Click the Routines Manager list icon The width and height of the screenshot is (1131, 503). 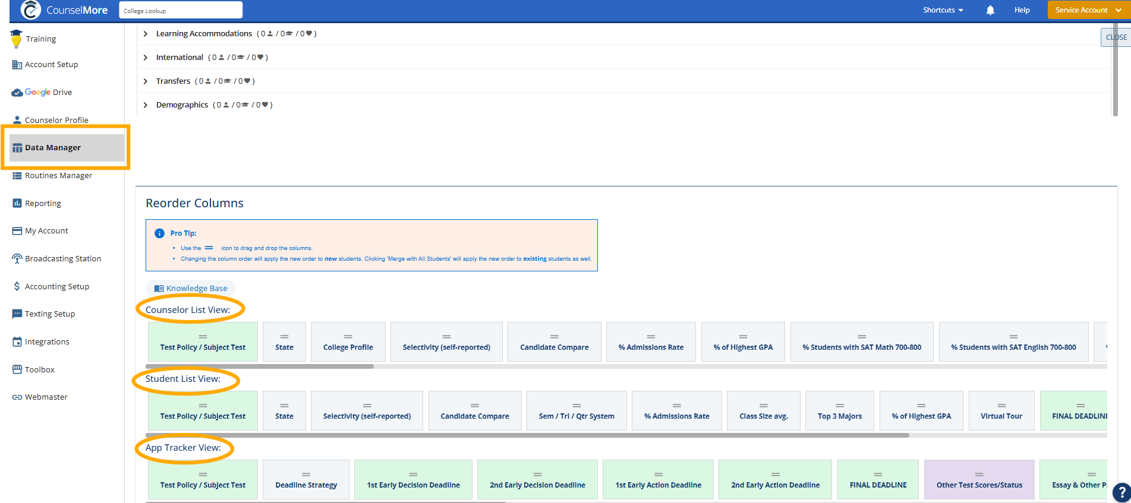click(x=17, y=176)
